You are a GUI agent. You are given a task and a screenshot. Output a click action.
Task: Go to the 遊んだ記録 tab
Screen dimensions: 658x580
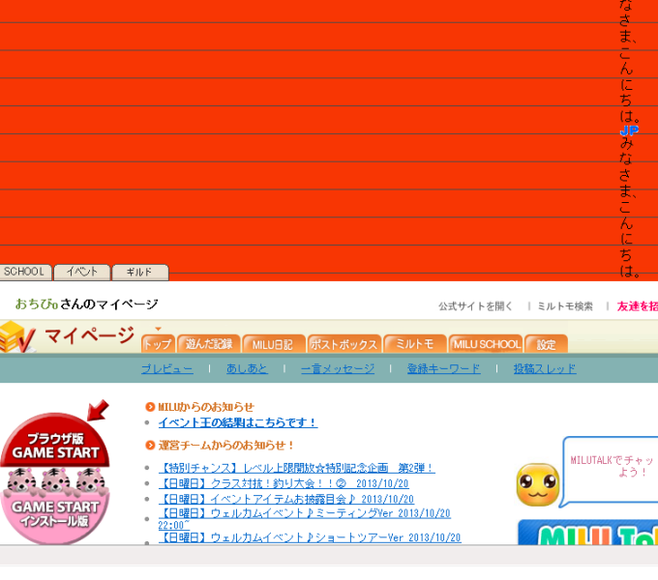point(208,344)
